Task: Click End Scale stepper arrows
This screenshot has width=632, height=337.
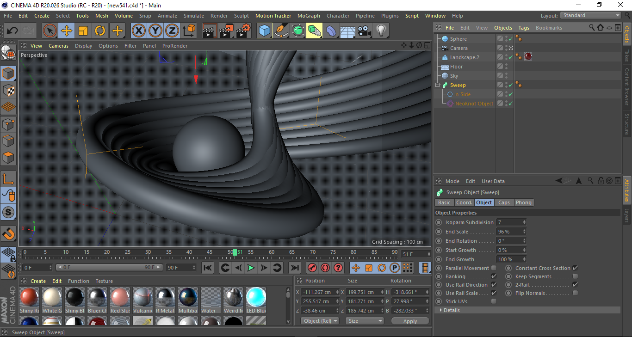Action: pyautogui.click(x=524, y=232)
